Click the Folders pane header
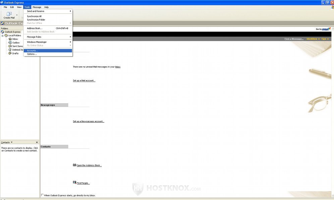The height and width of the screenshot is (200, 334). (x=12, y=28)
